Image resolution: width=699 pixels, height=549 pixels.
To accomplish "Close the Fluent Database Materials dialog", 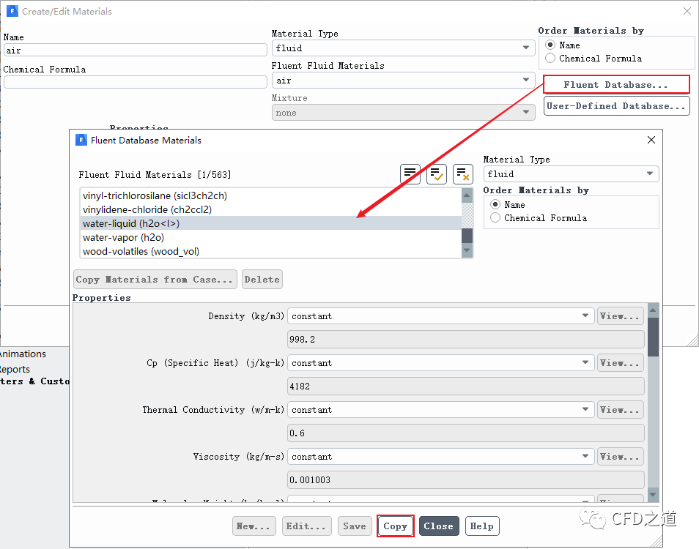I will pos(651,140).
